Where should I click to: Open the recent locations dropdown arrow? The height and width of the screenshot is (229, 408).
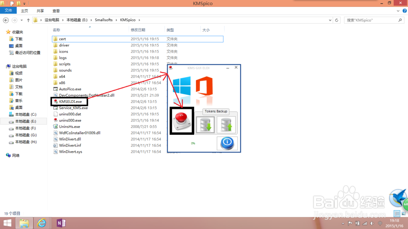(x=22, y=20)
